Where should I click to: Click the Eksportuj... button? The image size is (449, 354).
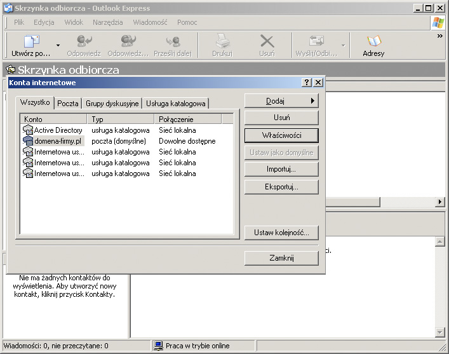(281, 187)
